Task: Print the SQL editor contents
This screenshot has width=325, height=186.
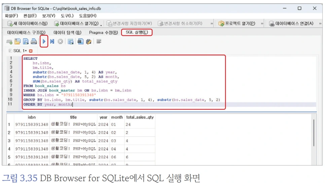Action: [34, 42]
